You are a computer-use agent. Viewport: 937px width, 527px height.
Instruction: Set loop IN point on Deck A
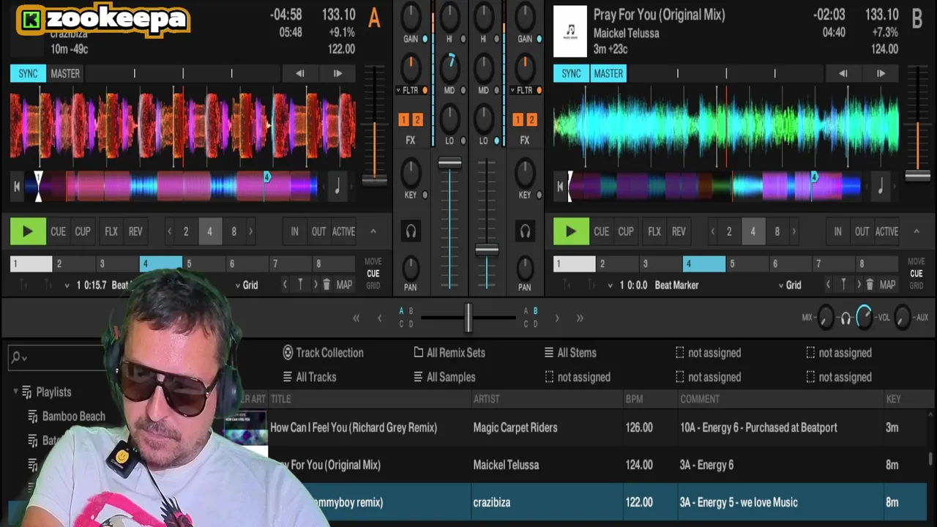tap(294, 231)
